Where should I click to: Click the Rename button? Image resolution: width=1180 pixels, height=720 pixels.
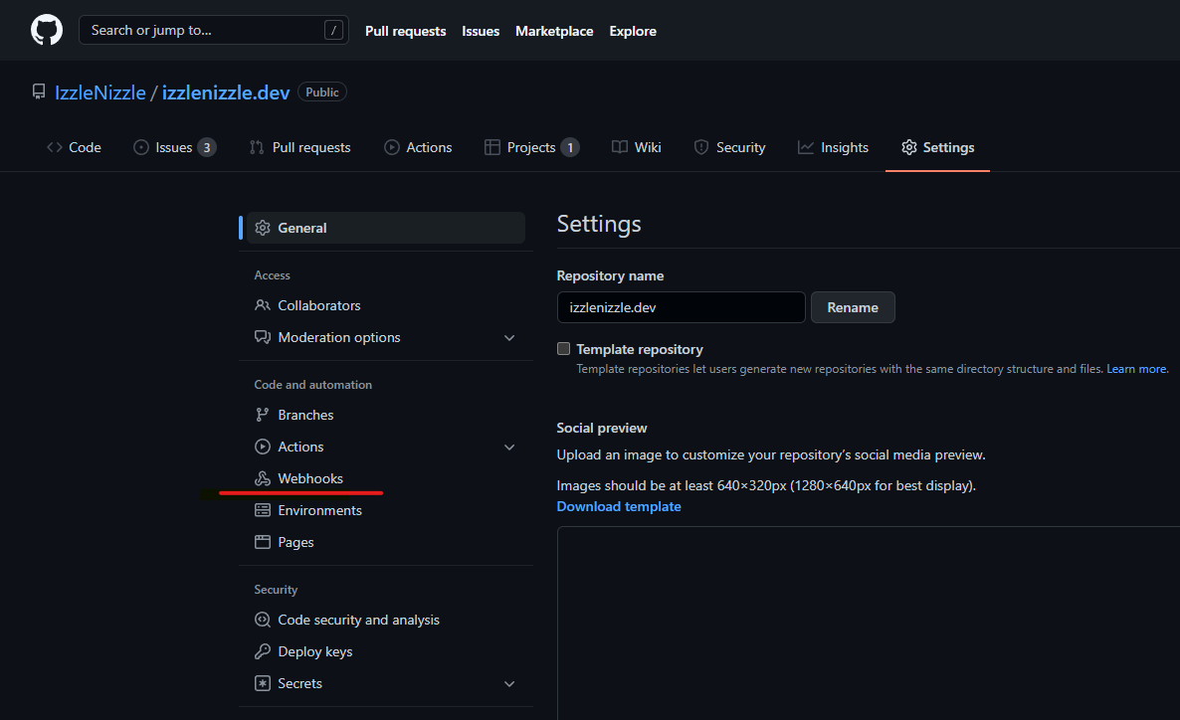pos(853,307)
